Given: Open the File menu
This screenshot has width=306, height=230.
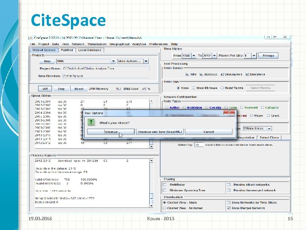Looking at the screenshot, I should (33, 44).
